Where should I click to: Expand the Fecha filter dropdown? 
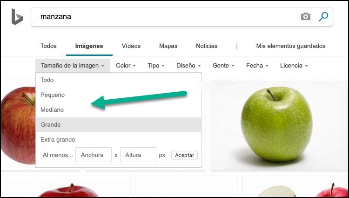click(x=257, y=66)
